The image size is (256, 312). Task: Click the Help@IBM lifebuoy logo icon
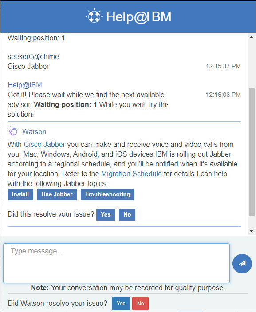click(94, 16)
